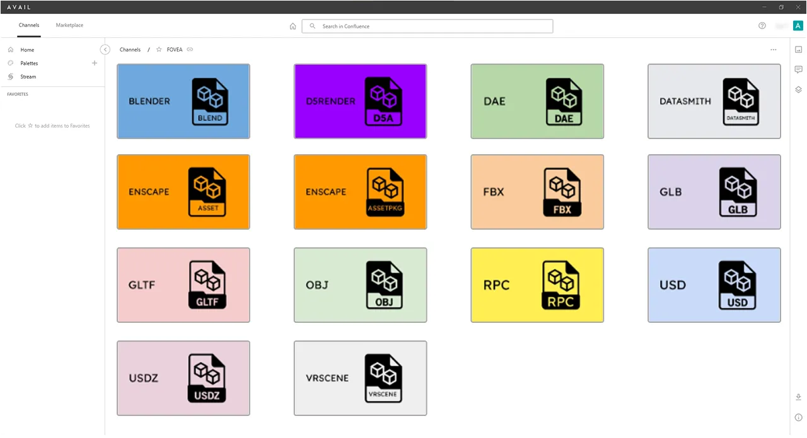Open the BLENDER tile
Screen dimensions: 807x438
[183, 101]
